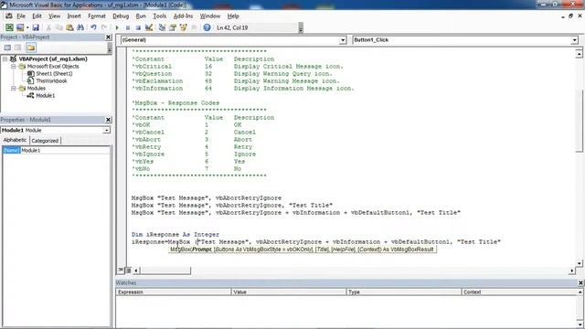Close the Watches panel
The width and height of the screenshot is (585, 329).
coord(580,282)
